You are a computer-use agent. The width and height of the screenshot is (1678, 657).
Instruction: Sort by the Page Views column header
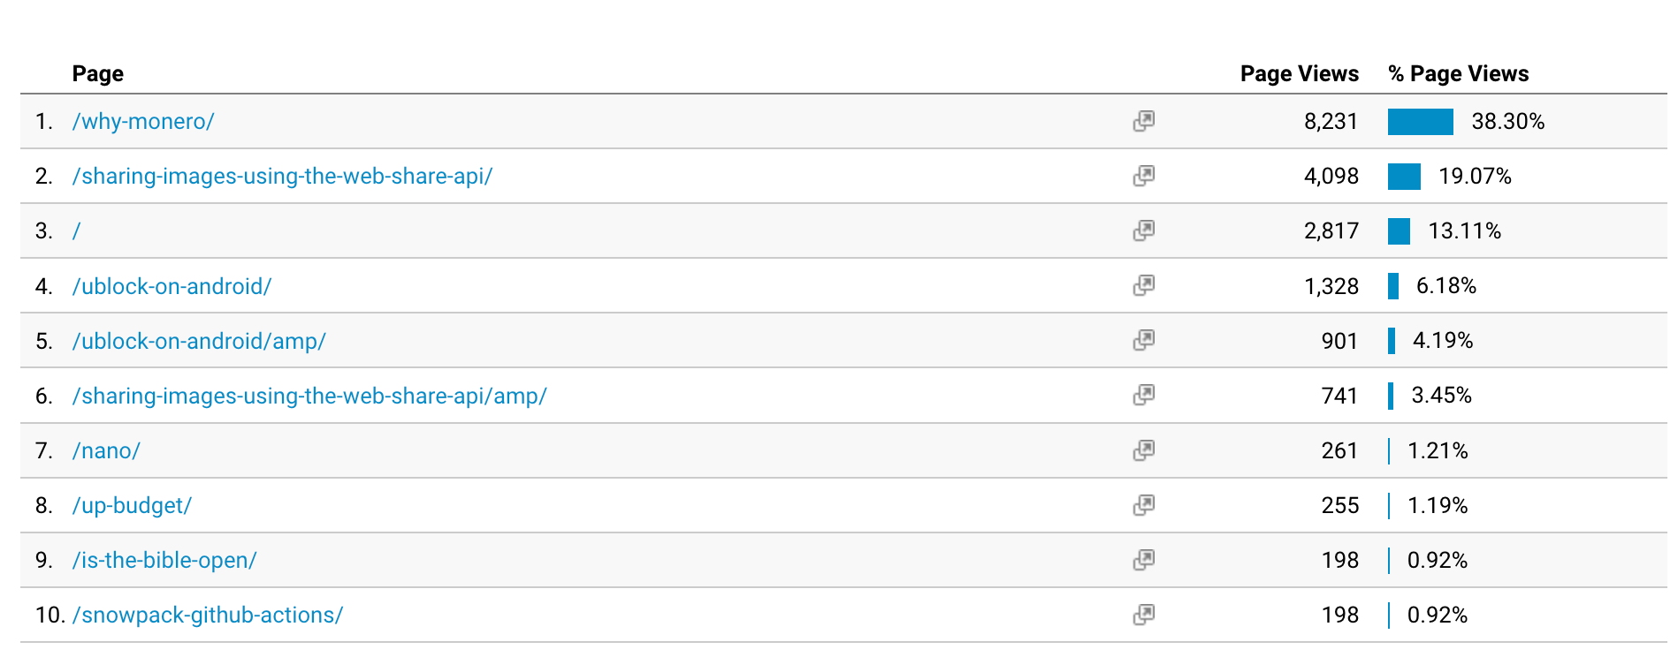(1299, 73)
